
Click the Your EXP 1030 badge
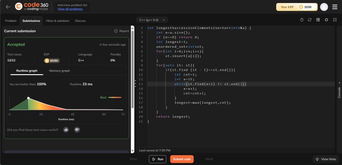[297, 7]
